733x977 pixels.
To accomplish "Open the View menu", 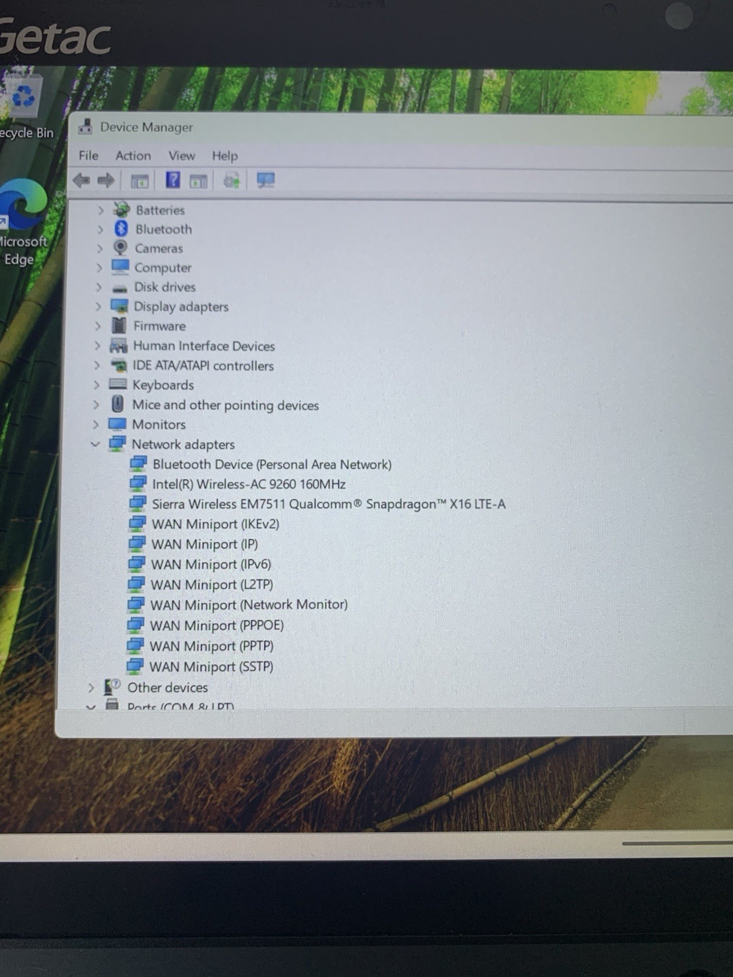I will pos(182,156).
